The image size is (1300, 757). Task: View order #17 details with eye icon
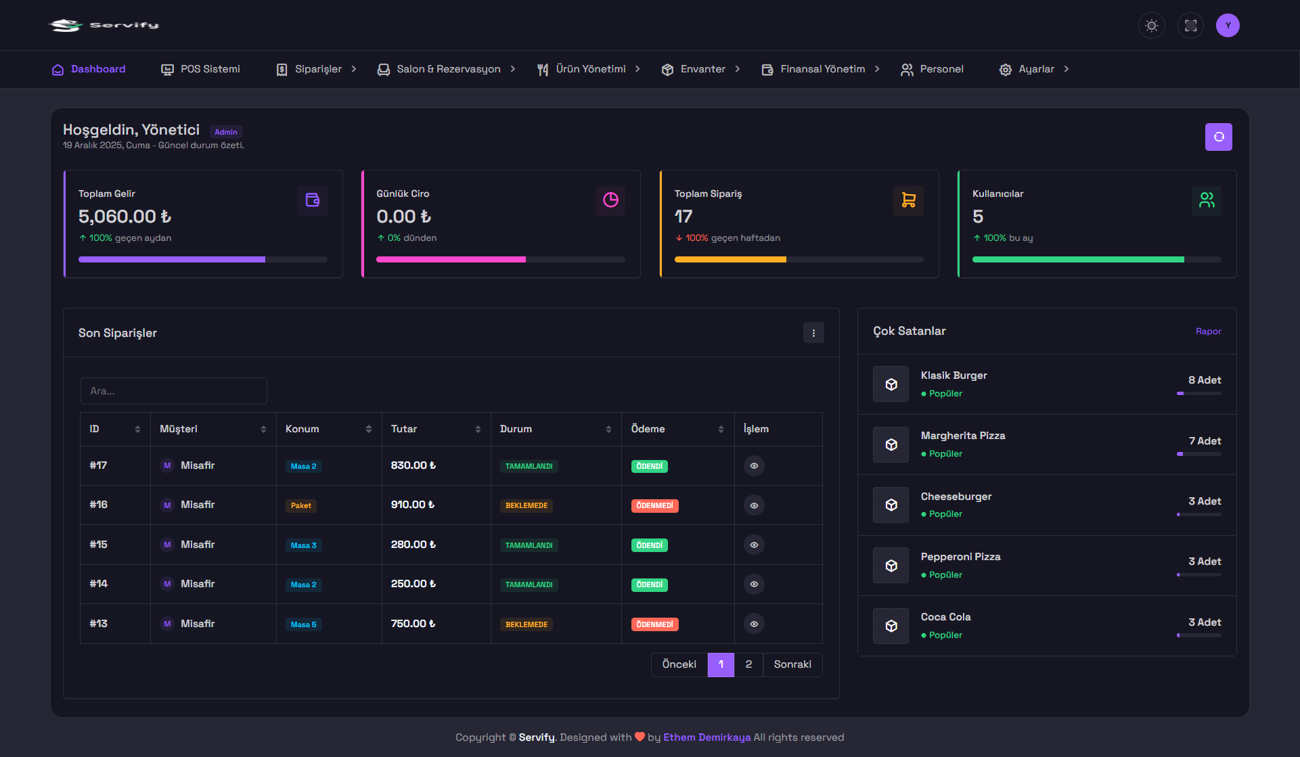[x=754, y=466]
